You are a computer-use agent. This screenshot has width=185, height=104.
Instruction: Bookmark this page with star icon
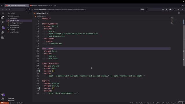tap(147, 9)
